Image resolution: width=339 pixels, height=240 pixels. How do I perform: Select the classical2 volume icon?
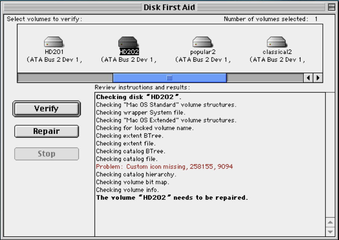point(277,42)
